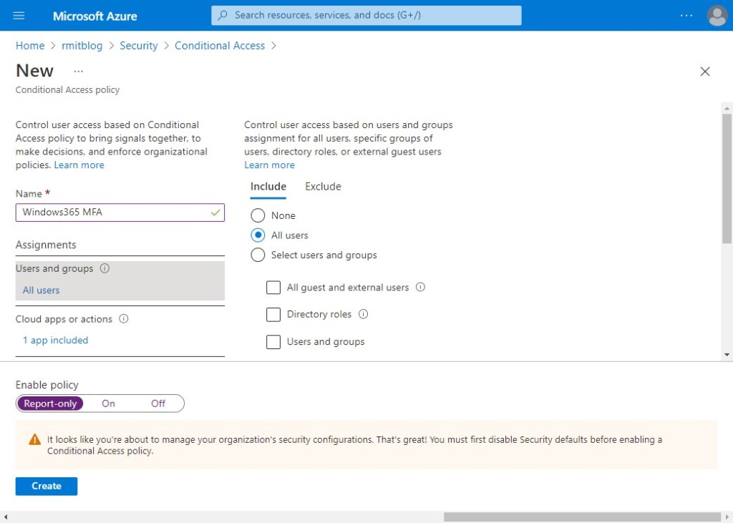Click the Search resources, services, and docs box
This screenshot has height=523, width=733.
[366, 15]
